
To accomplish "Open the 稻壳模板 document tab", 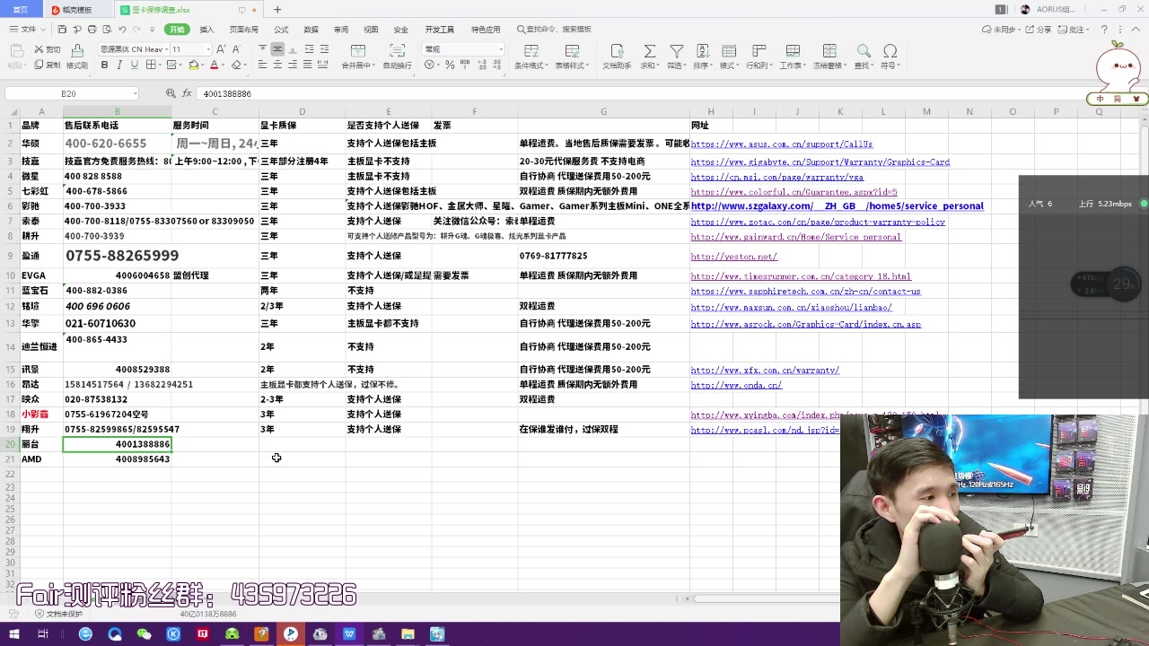I will pyautogui.click(x=77, y=10).
